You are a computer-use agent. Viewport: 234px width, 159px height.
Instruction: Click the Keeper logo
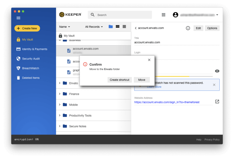click(70, 15)
